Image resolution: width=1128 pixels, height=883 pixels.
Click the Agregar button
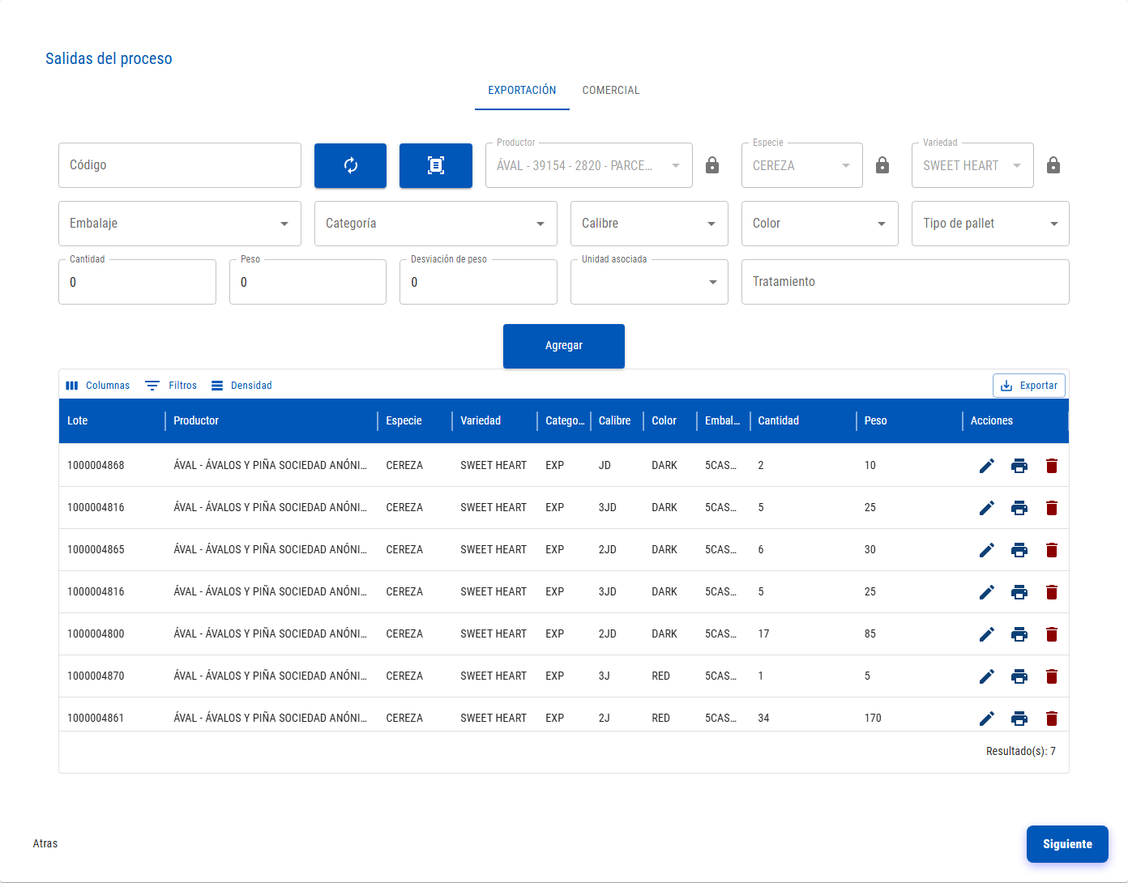(x=564, y=346)
